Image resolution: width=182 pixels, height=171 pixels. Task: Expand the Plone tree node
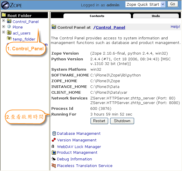[3, 27]
